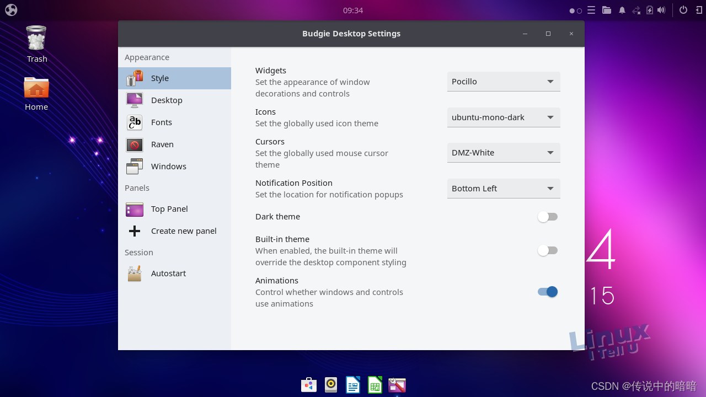Screen dimensions: 706x397
Task: Disable the Animations switch
Action: coord(548,292)
